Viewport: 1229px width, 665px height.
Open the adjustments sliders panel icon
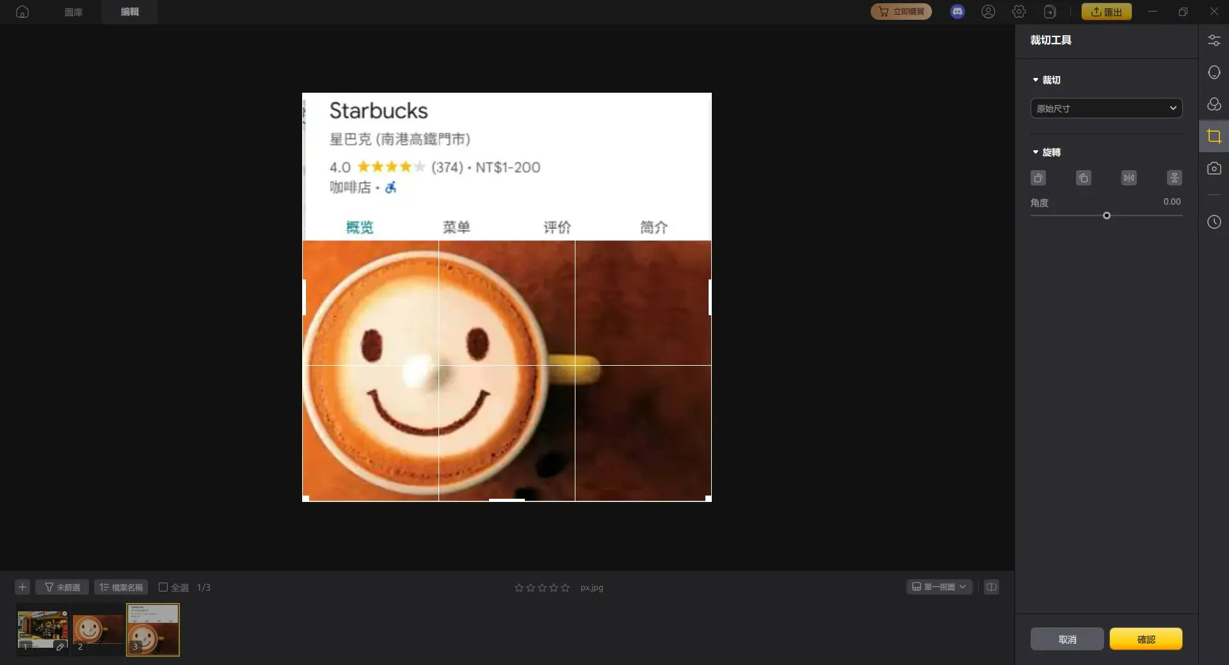pos(1214,40)
